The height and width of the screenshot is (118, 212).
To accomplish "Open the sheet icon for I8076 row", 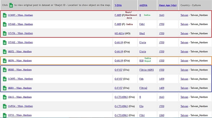I will point(5,60).
